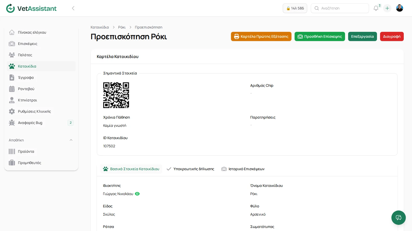Click the Επεξεργασία button
The width and height of the screenshot is (412, 231).
[363, 36]
